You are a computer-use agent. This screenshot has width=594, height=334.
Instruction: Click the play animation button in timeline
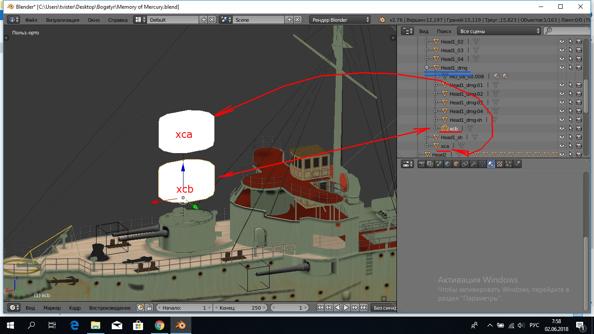point(346,307)
